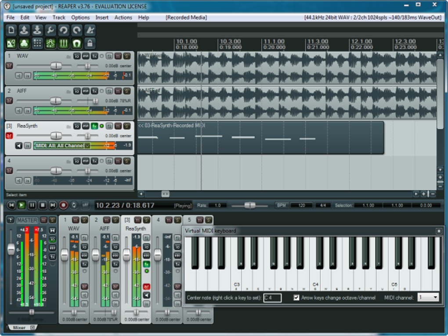Toggle the metronome icon in toolbar
The image size is (448, 336).
click(x=90, y=30)
